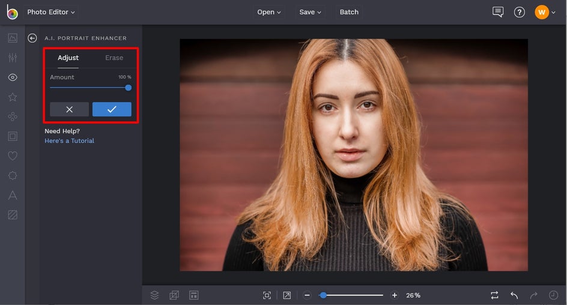The image size is (567, 305).
Task: Expand the Photo Editor dropdown
Action: pyautogui.click(x=51, y=12)
